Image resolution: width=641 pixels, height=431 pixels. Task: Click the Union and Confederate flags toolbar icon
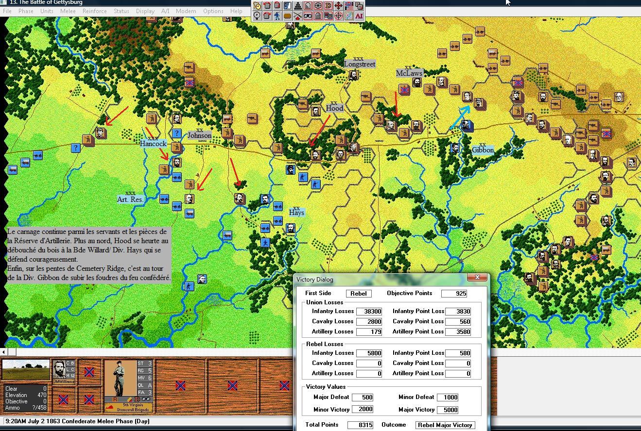349,6
